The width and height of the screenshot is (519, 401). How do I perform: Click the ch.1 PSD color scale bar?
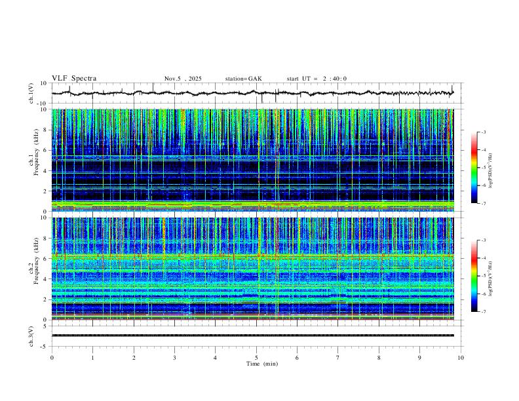coord(474,168)
